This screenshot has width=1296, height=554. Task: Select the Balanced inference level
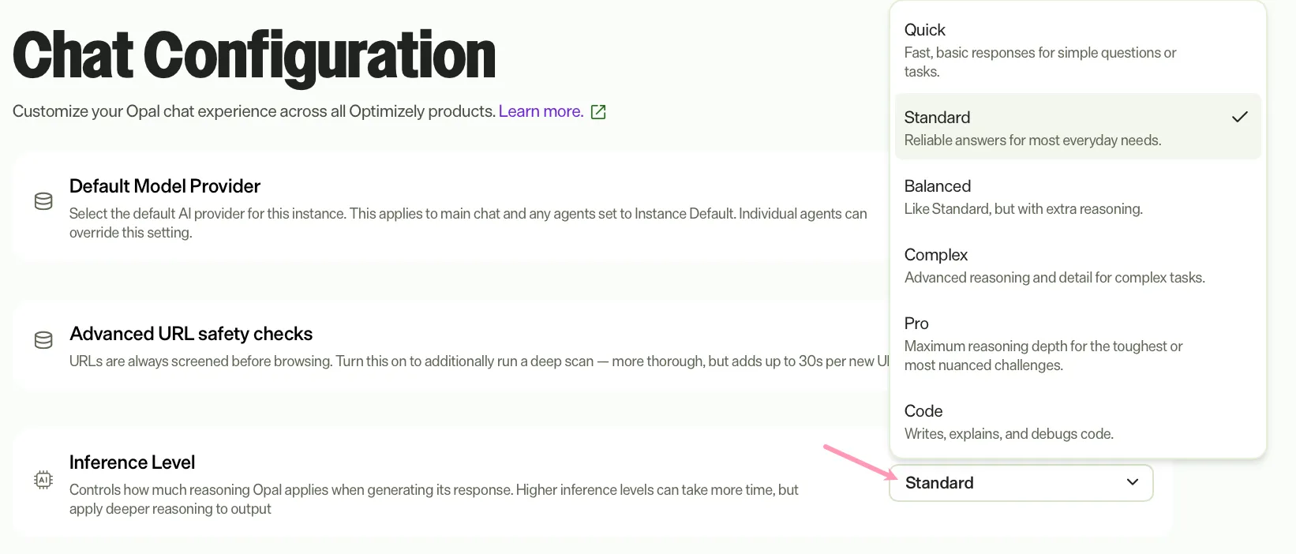(x=1077, y=197)
